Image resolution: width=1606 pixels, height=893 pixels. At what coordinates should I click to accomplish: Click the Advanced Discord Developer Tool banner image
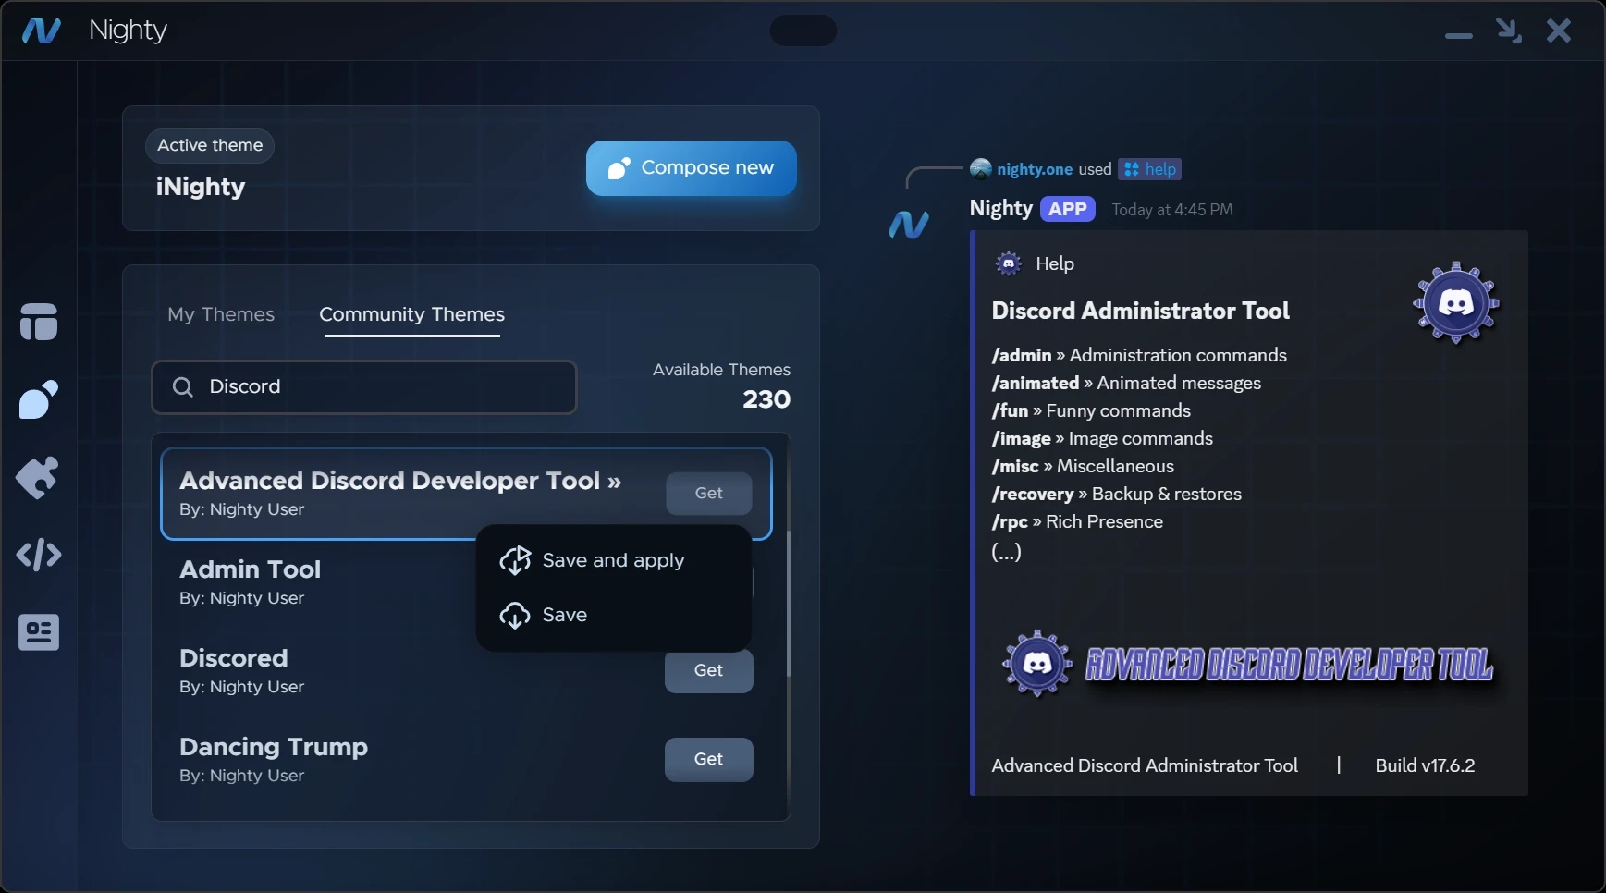point(1248,663)
